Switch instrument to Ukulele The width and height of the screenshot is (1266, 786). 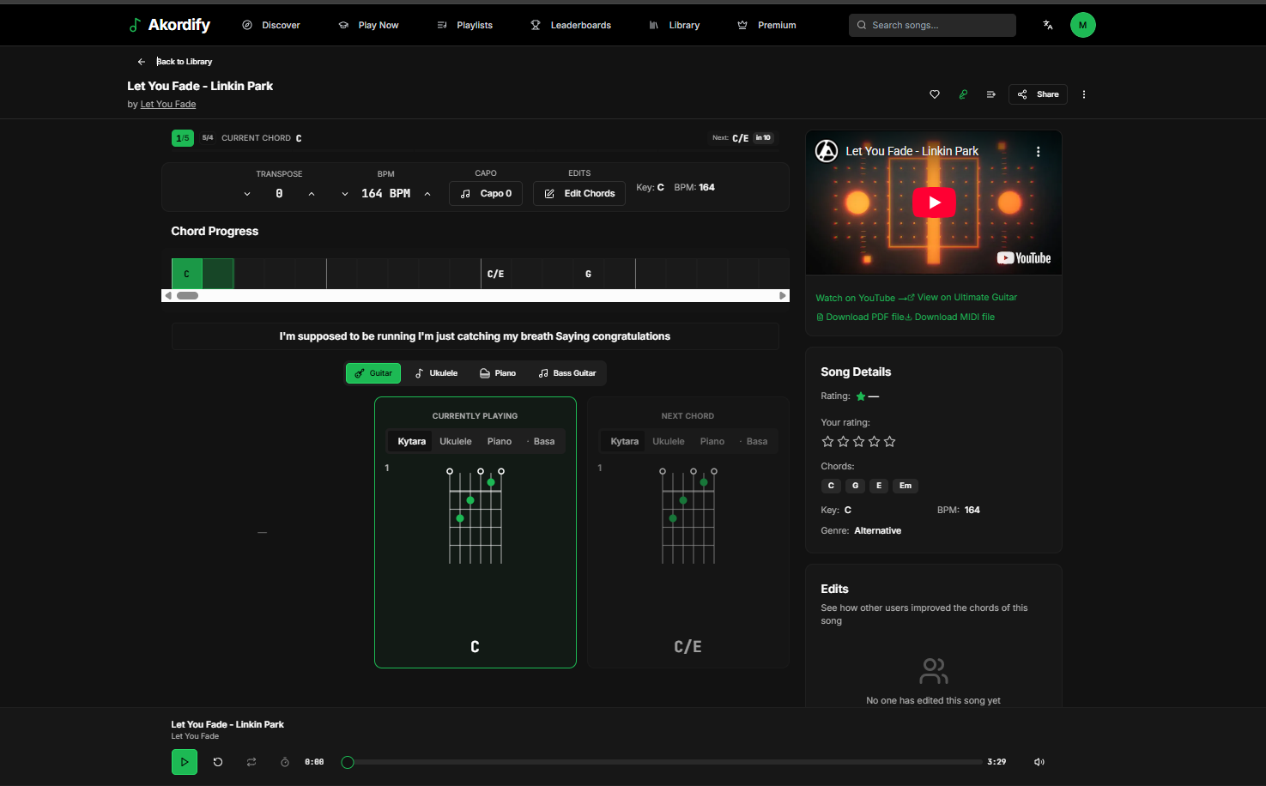click(x=435, y=372)
